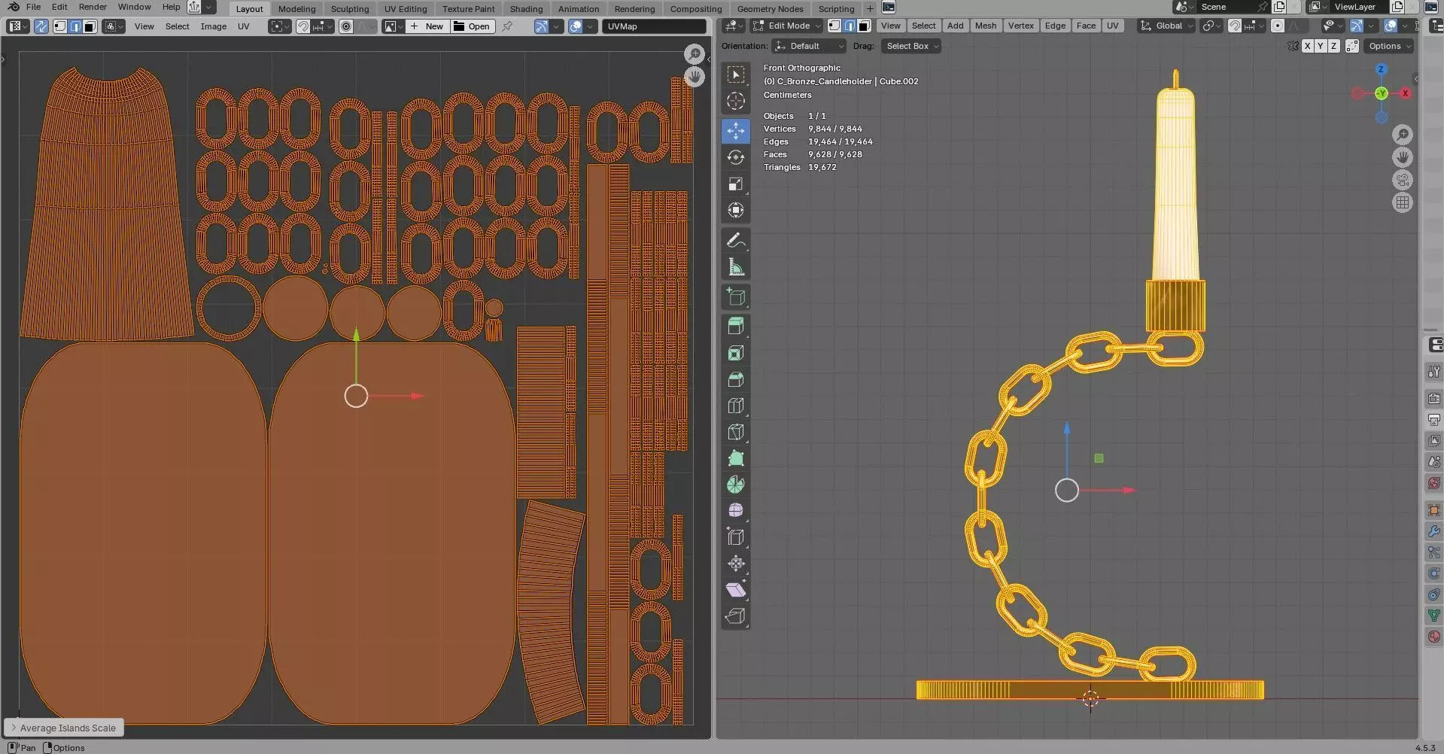Image resolution: width=1444 pixels, height=754 pixels.
Task: Toggle Z axis mirror
Action: coord(1333,46)
